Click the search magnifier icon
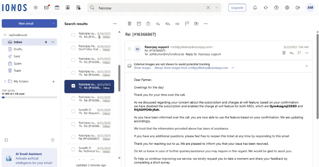 (92, 8)
